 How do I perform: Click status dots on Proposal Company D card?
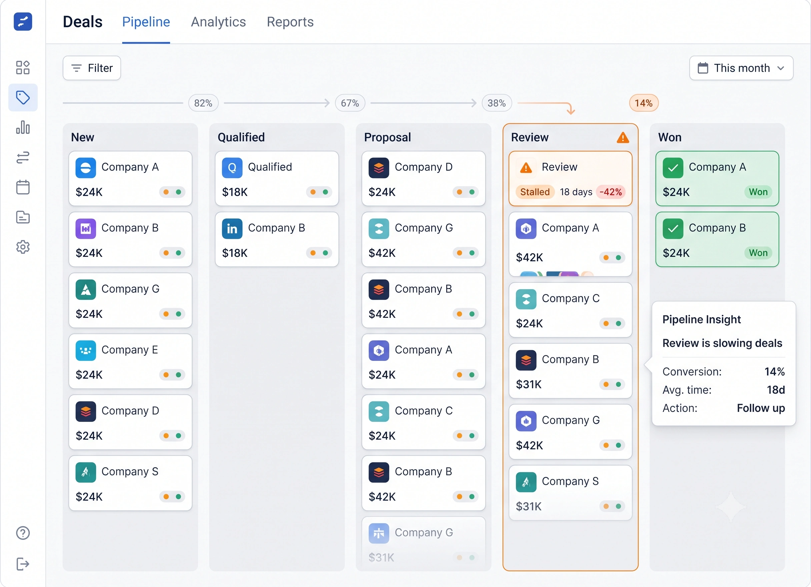coord(466,192)
